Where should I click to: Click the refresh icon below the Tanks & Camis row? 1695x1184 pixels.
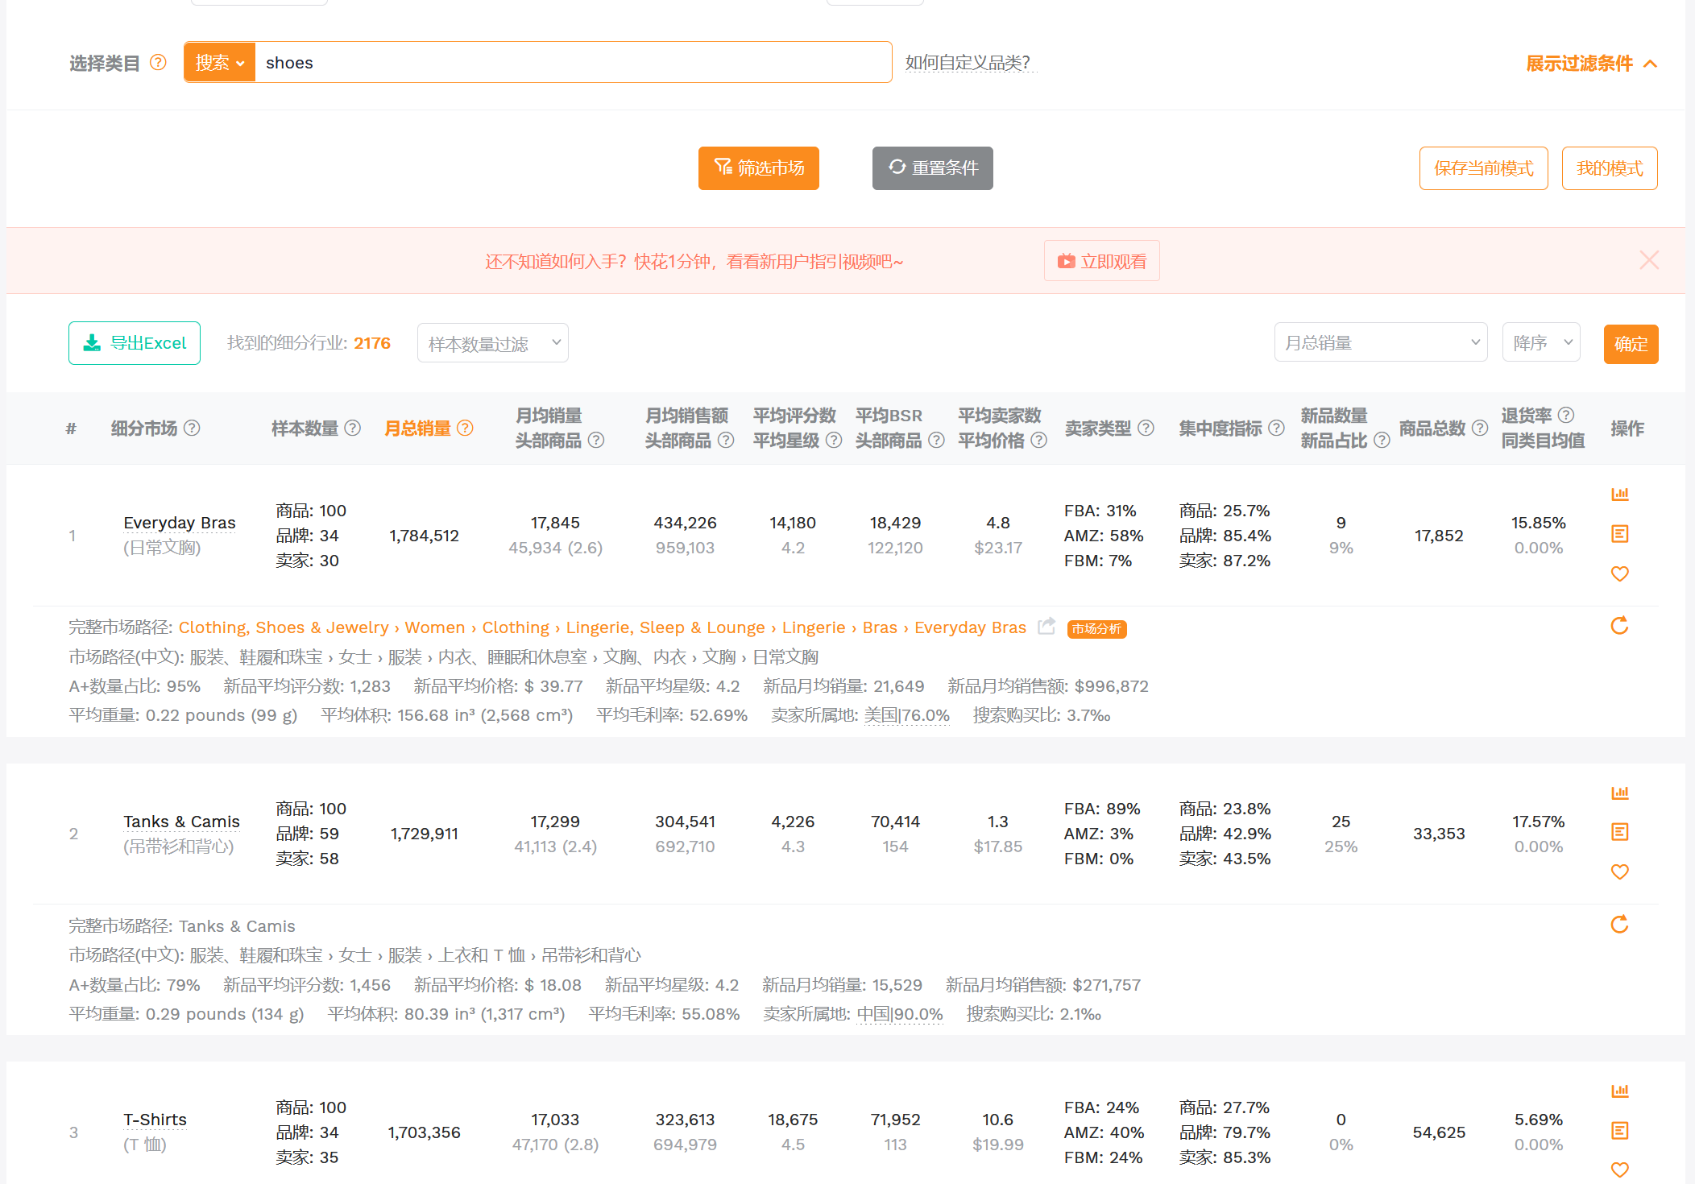[1619, 925]
